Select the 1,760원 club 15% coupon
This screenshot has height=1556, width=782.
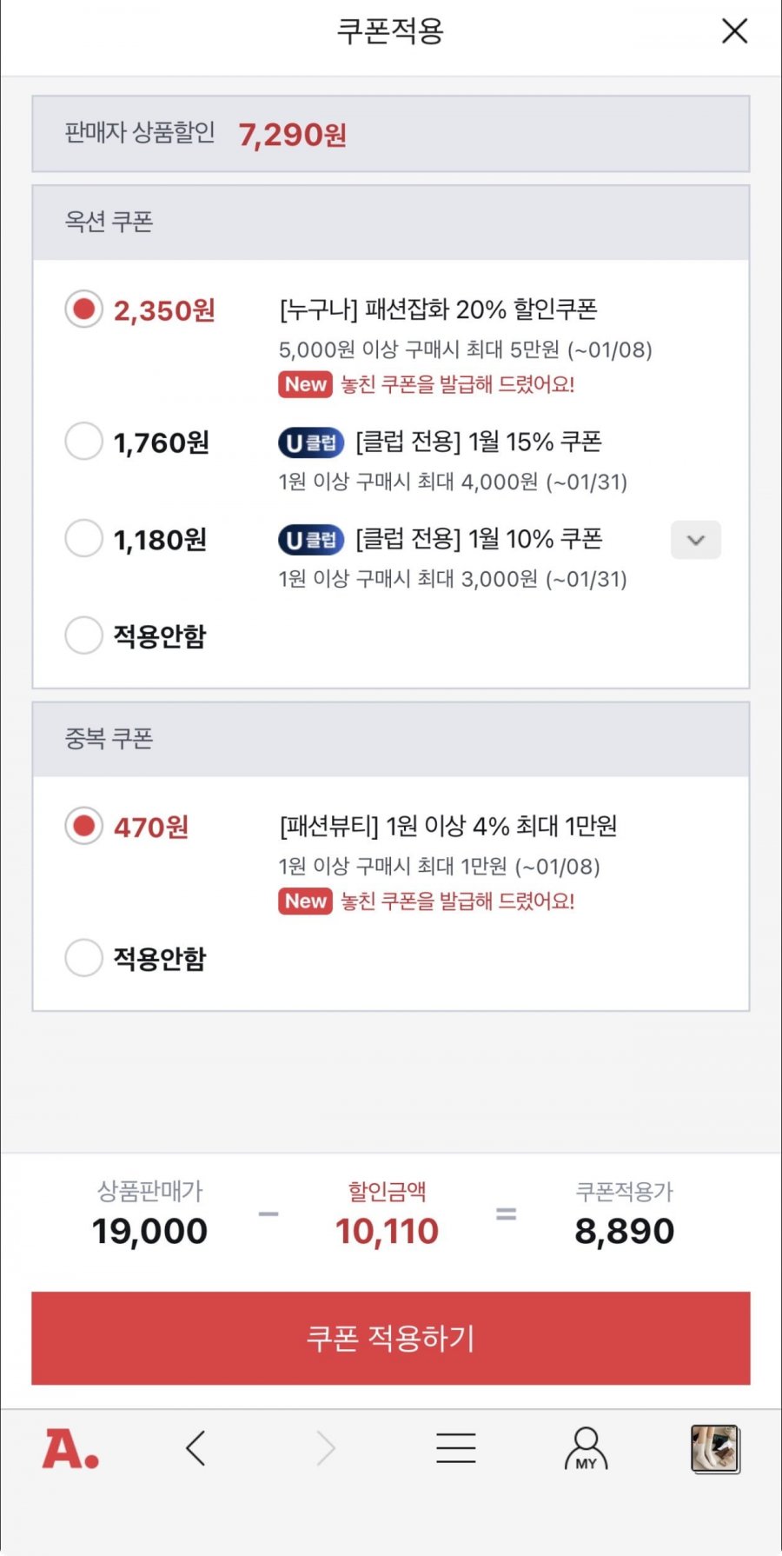(84, 442)
